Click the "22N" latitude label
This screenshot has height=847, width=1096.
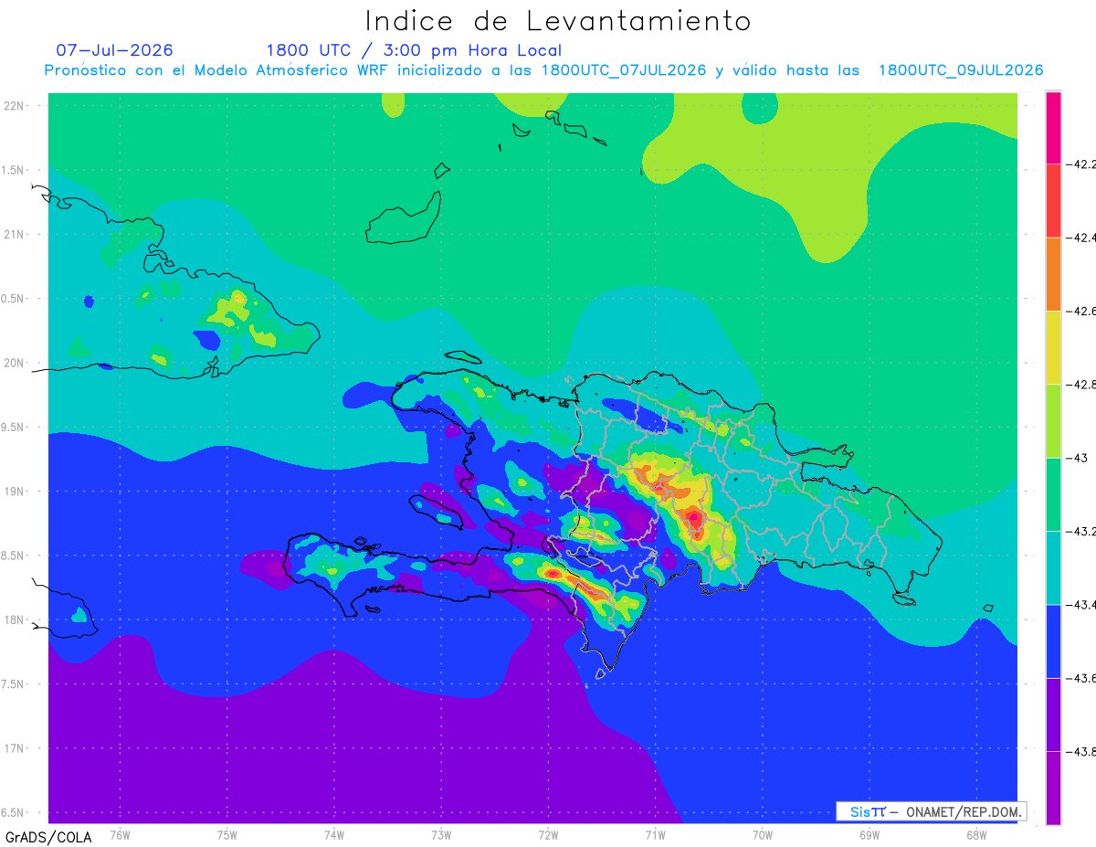click(x=16, y=105)
